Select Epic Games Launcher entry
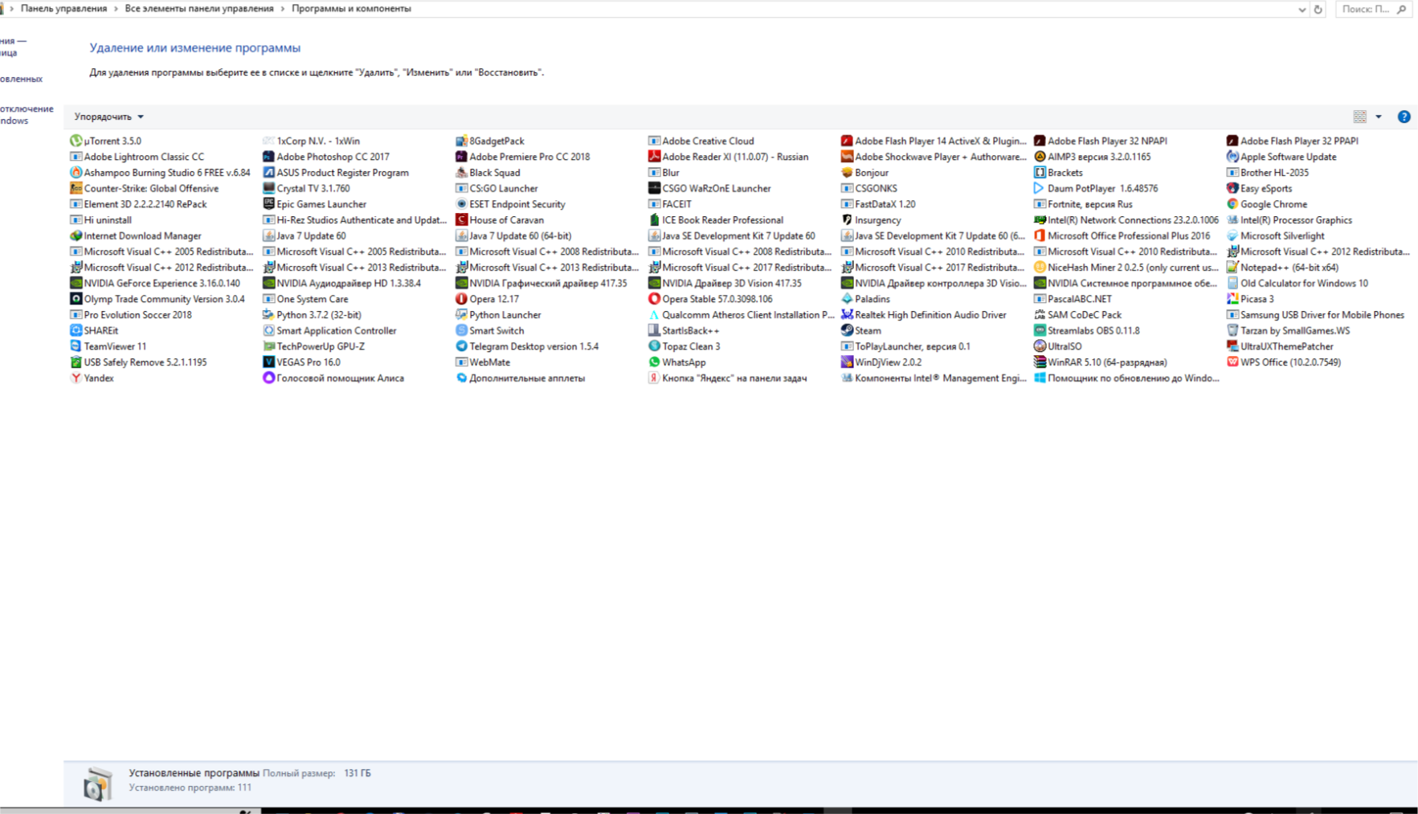The height and width of the screenshot is (814, 1418). (x=315, y=204)
